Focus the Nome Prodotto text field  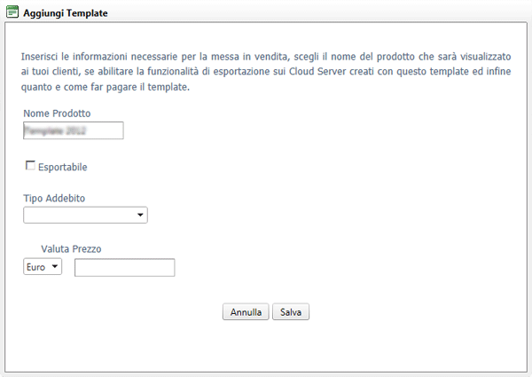click(74, 130)
